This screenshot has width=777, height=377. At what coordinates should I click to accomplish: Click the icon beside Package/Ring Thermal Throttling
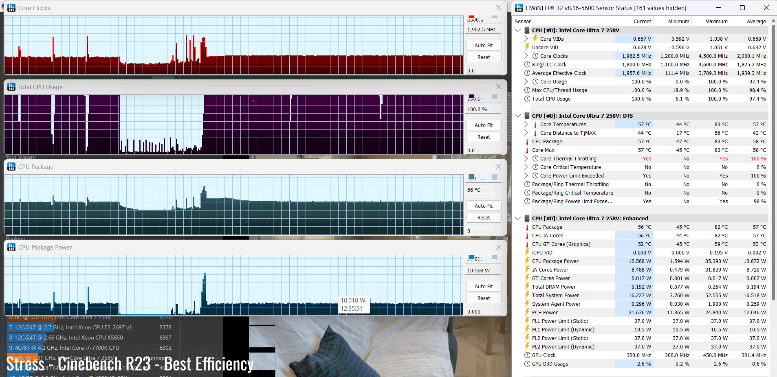pyautogui.click(x=527, y=184)
